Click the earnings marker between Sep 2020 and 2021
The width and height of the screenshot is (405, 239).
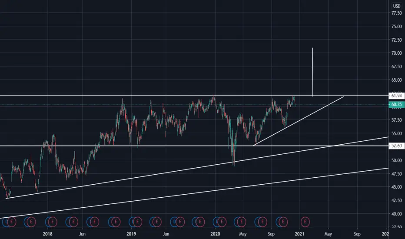283,222
